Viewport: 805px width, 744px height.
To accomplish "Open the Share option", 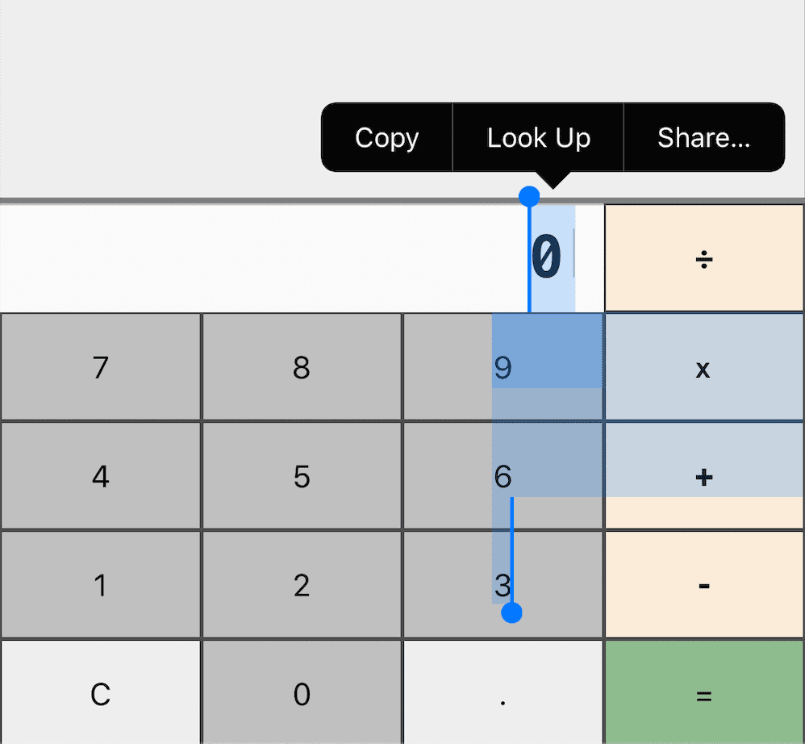I will coord(703,137).
